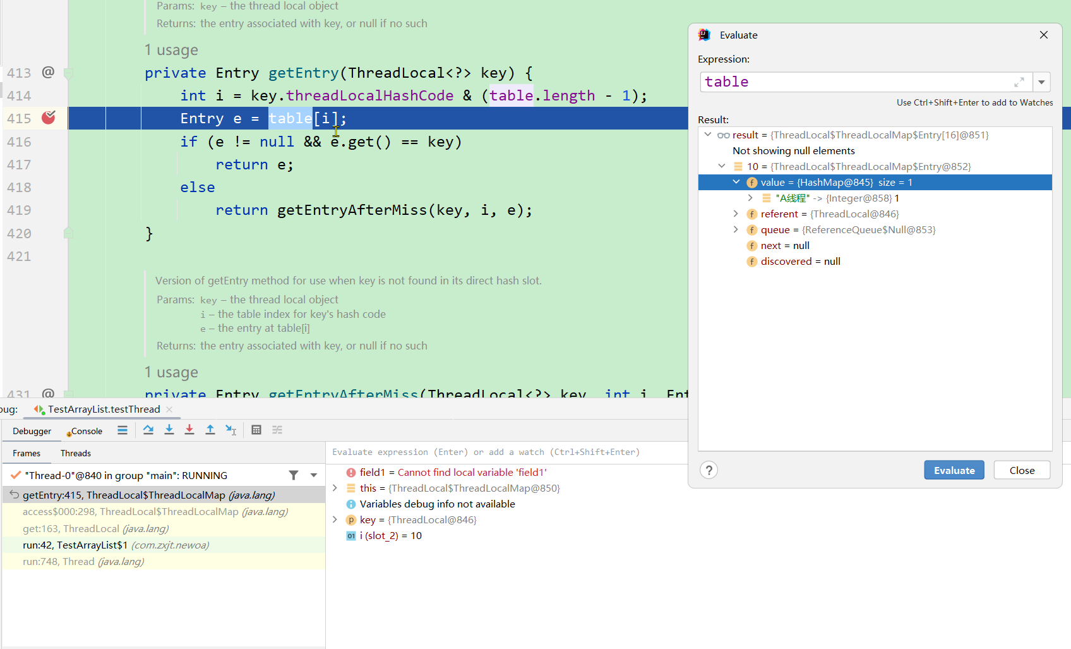
Task: Filter frames with funnel icon
Action: point(294,475)
